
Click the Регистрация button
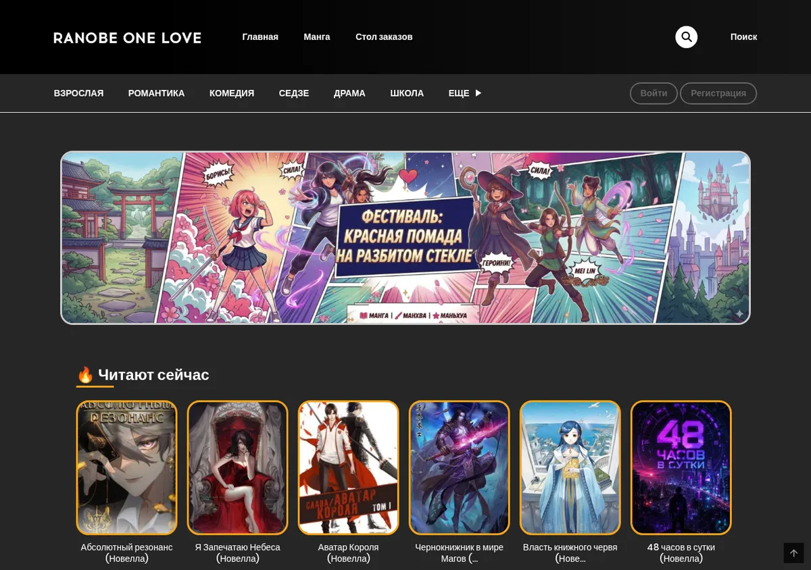(x=718, y=93)
